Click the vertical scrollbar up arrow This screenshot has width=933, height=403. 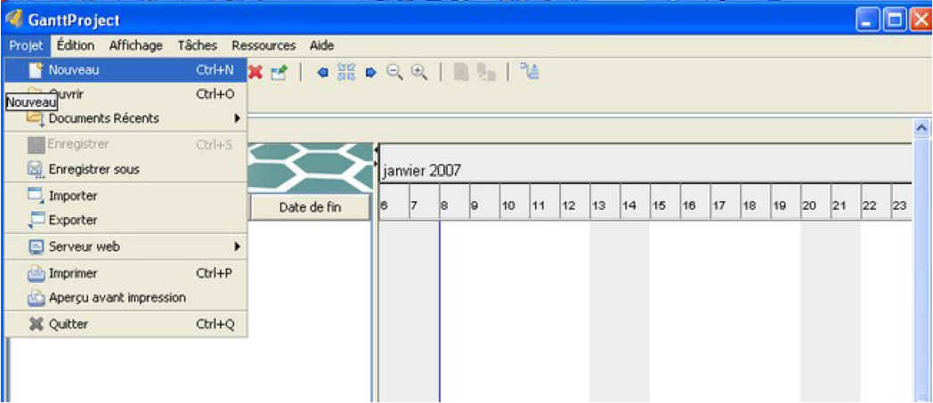tap(922, 128)
